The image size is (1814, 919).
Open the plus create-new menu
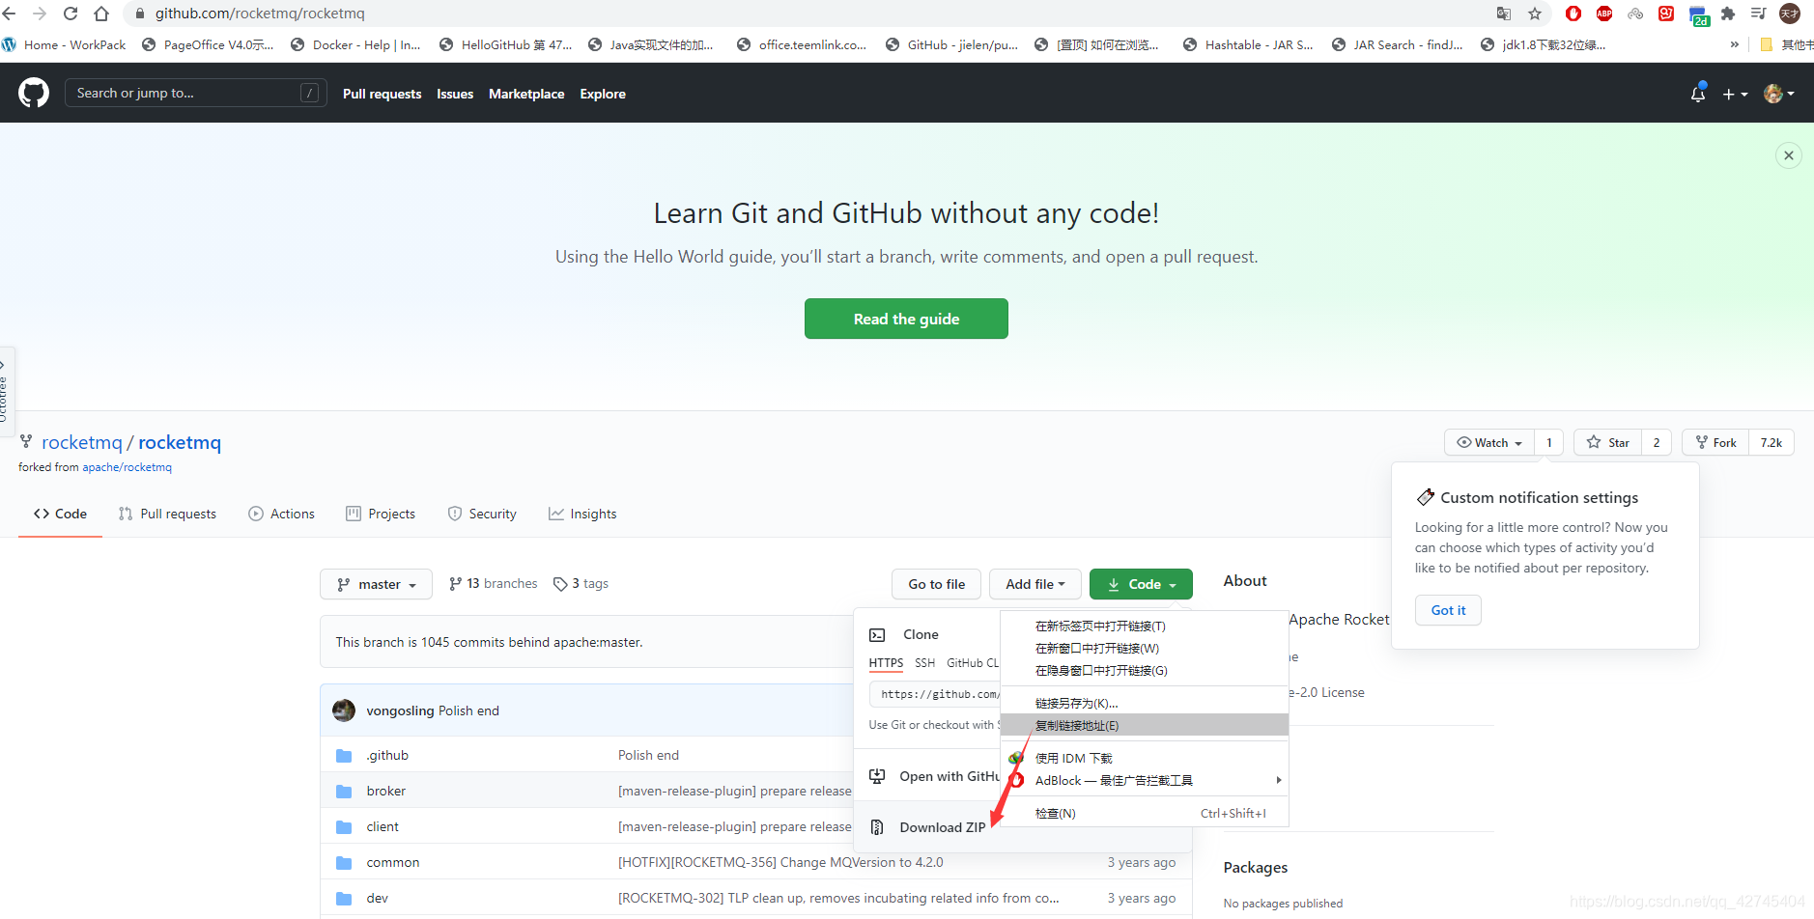click(x=1735, y=94)
